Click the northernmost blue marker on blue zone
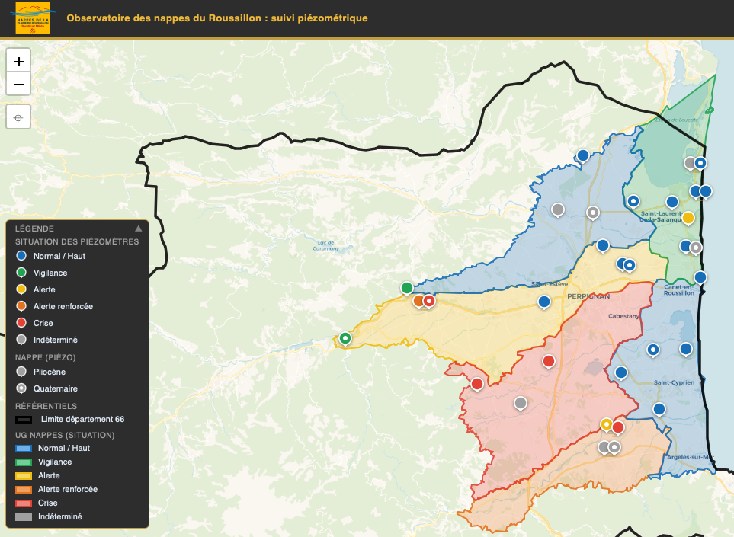 coord(583,155)
